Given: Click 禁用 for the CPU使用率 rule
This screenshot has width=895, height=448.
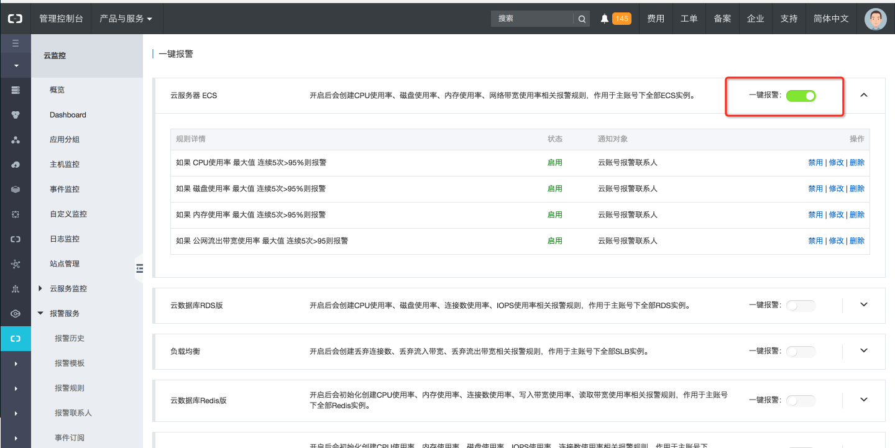Looking at the screenshot, I should click(x=815, y=163).
